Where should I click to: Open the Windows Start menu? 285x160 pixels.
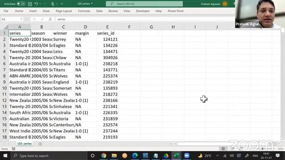click(5, 156)
